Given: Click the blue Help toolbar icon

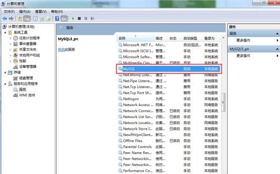Looking at the screenshot, I should pos(57,19).
